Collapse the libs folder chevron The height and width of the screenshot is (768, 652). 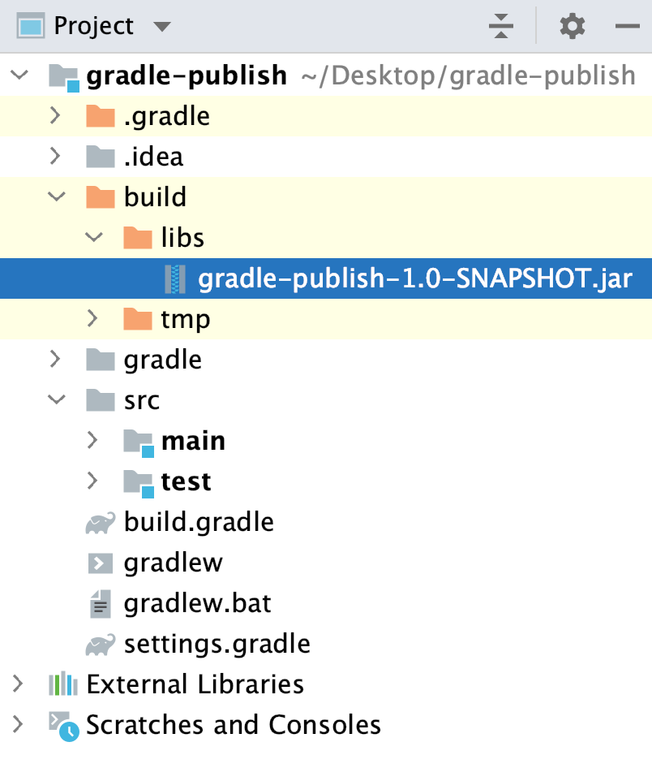pos(94,238)
